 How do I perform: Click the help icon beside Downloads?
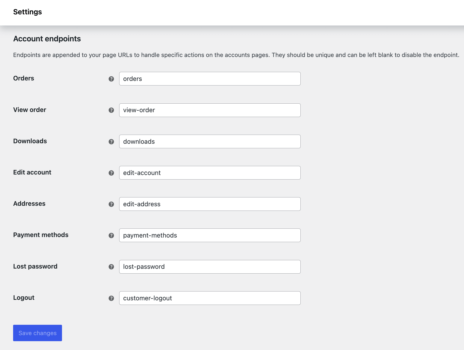click(111, 141)
